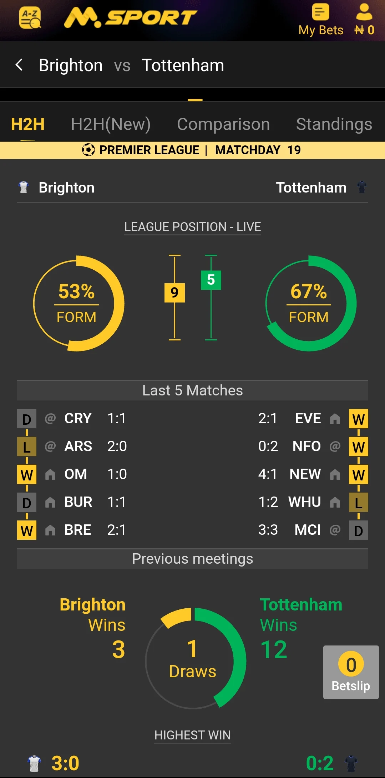This screenshot has height=778, width=385.
Task: Toggle the L result badge for the ARS match
Action: (26, 447)
